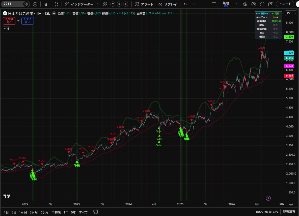
Task: Expand the indicator favorites dropdown arrow
Action: pos(98,4)
